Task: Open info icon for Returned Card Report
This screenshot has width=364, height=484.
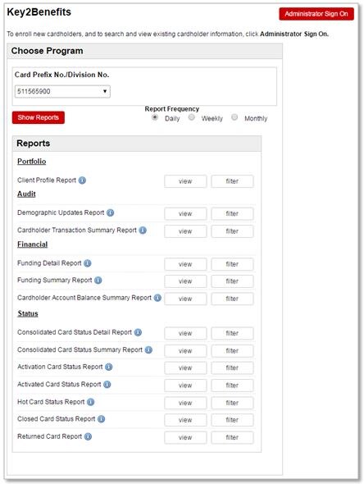Action: click(88, 436)
